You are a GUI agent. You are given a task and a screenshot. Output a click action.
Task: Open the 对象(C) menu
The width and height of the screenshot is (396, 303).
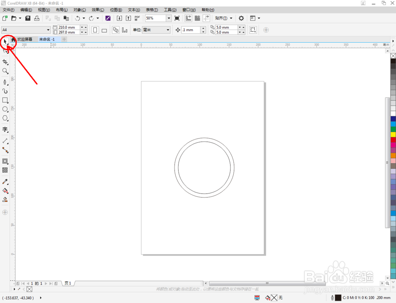(80, 10)
